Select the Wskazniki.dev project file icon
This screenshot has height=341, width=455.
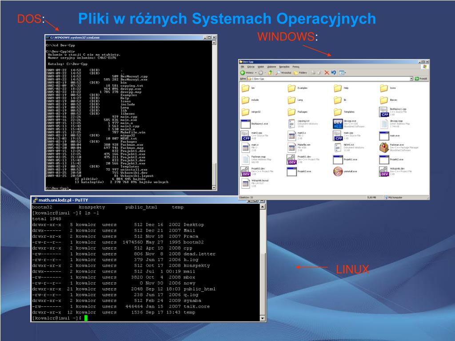tap(384, 171)
